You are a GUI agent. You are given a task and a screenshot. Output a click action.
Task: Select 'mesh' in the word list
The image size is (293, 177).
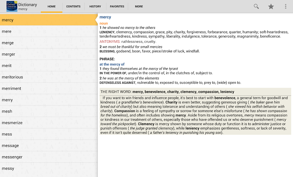tap(49, 111)
